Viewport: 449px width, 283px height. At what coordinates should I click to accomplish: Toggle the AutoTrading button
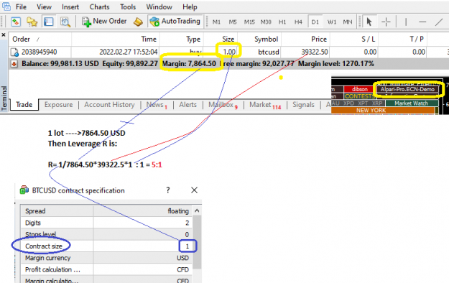pos(175,22)
